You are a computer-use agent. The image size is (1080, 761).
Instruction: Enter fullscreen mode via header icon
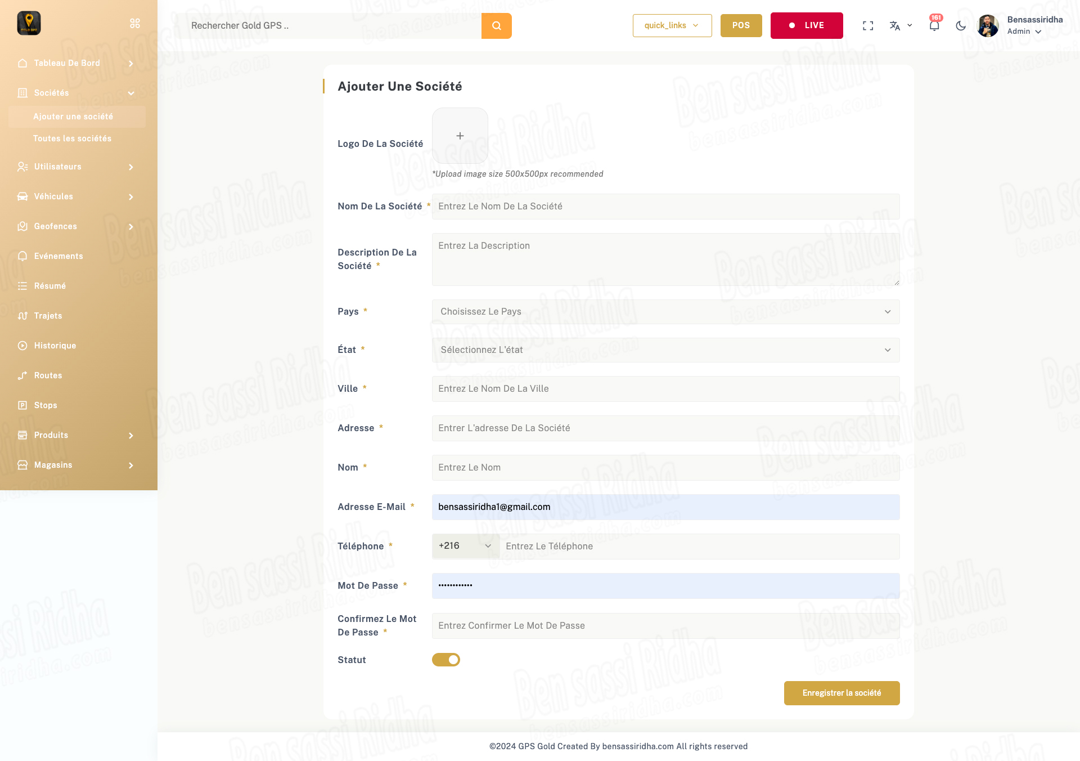(868, 26)
